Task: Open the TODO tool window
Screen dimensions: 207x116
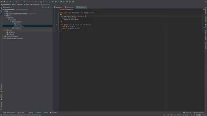Action: [53, 113]
